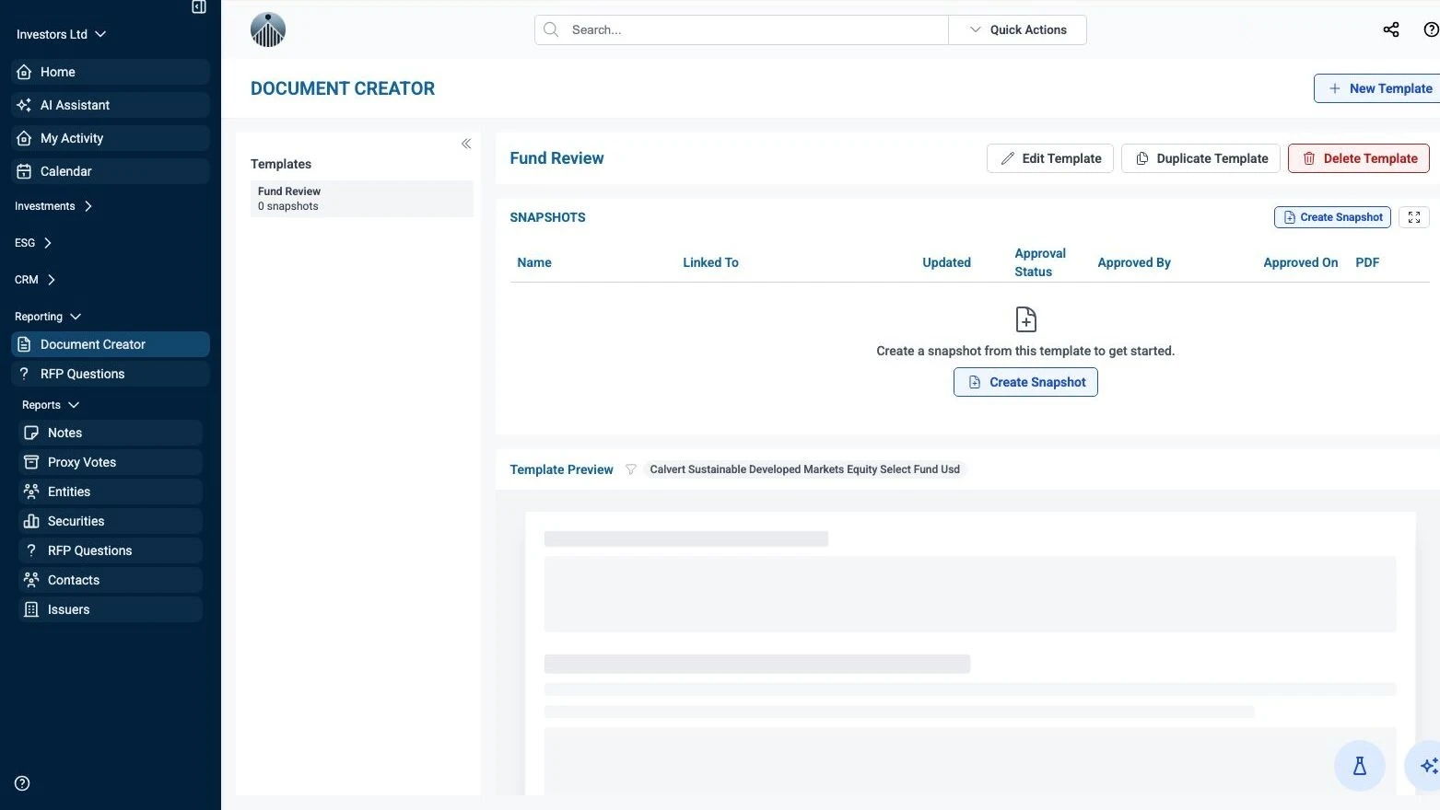Viewport: 1440px width, 810px height.
Task: Click the centered Create Snapshot button
Action: [1025, 382]
